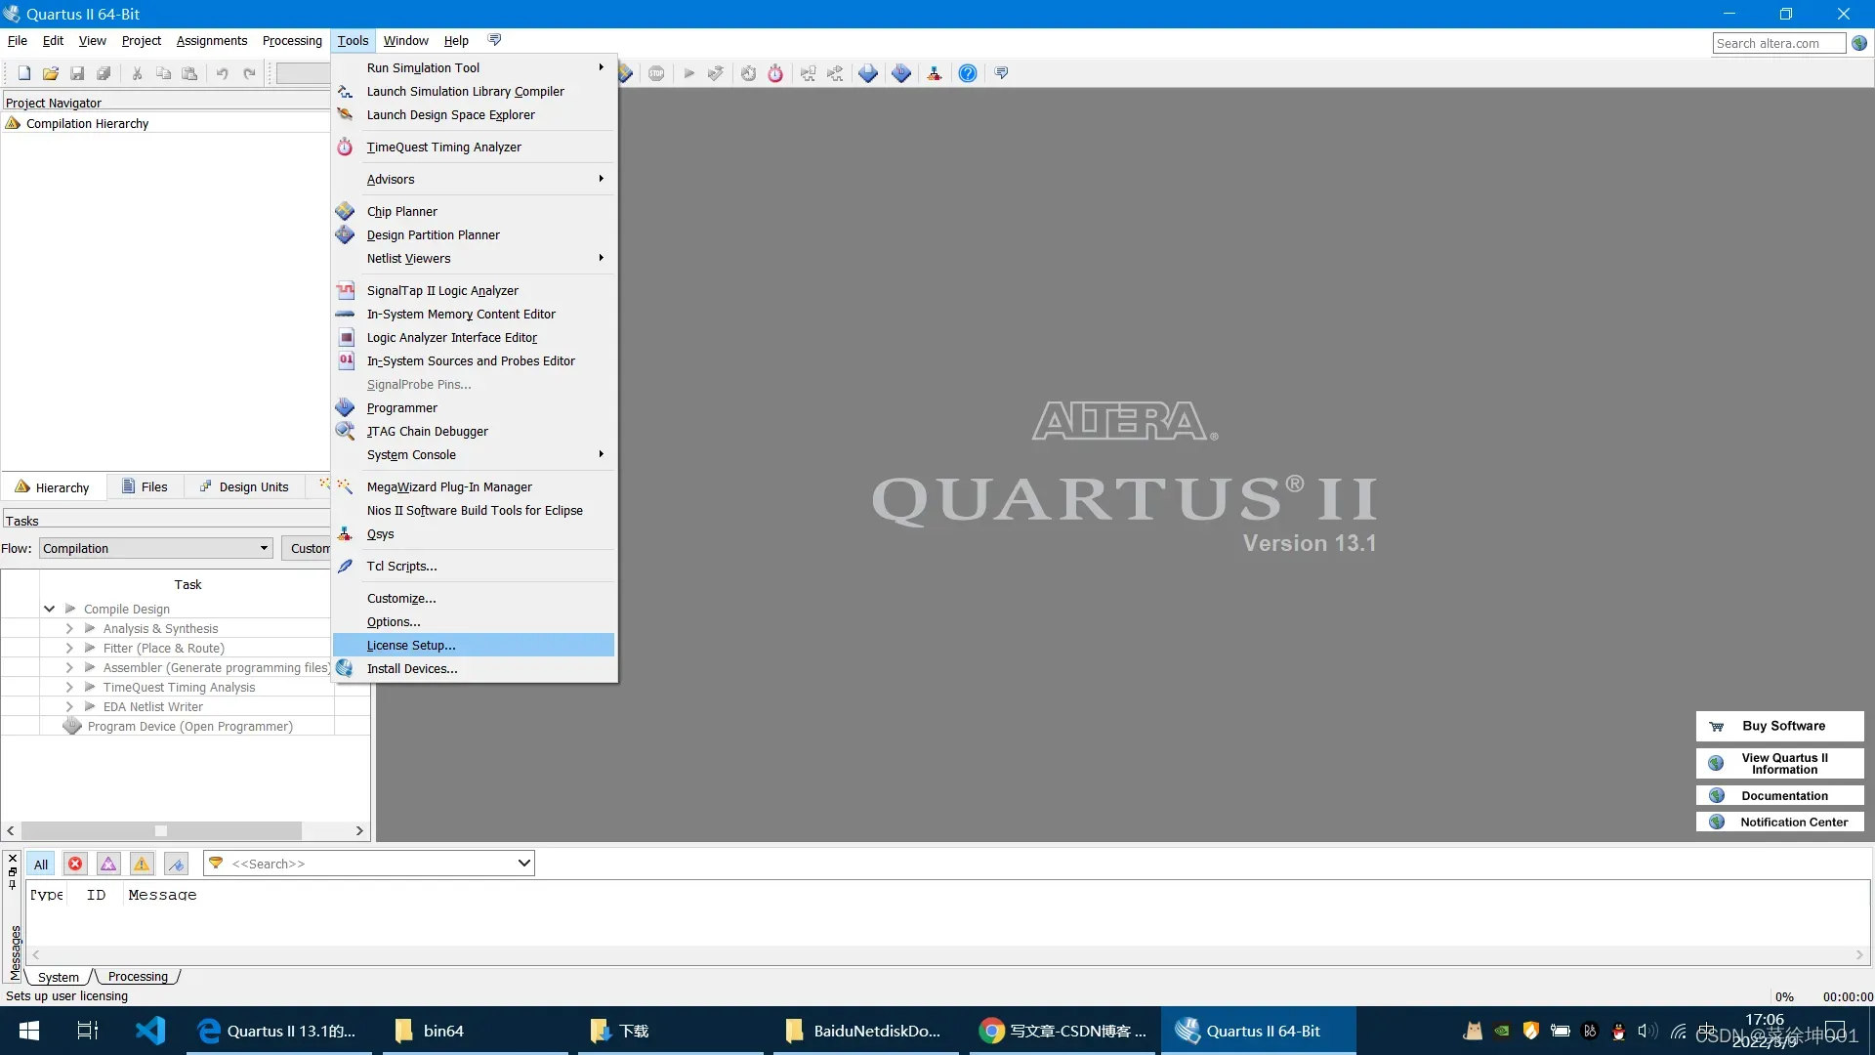Expand the TimeQuest Timing Analysis task
This screenshot has height=1055, width=1875.
[x=69, y=687]
